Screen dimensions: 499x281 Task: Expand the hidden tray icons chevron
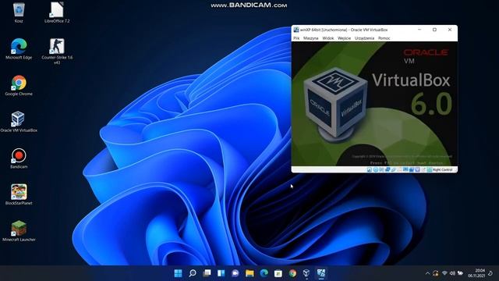pos(427,273)
